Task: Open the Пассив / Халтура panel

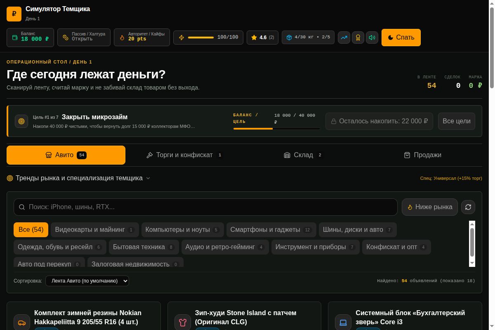Action: 84,37
